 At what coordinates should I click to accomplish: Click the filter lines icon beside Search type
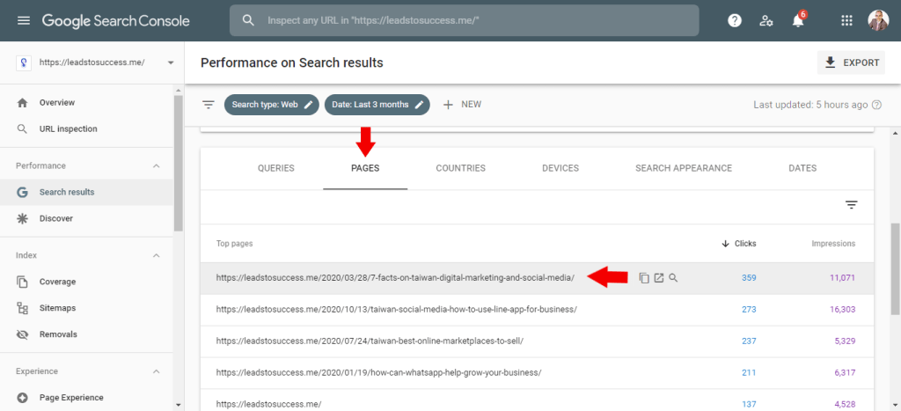pos(208,105)
